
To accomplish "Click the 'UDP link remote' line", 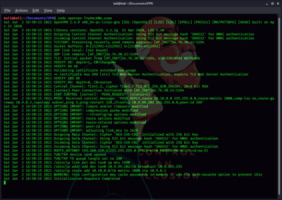I will (71, 54).
